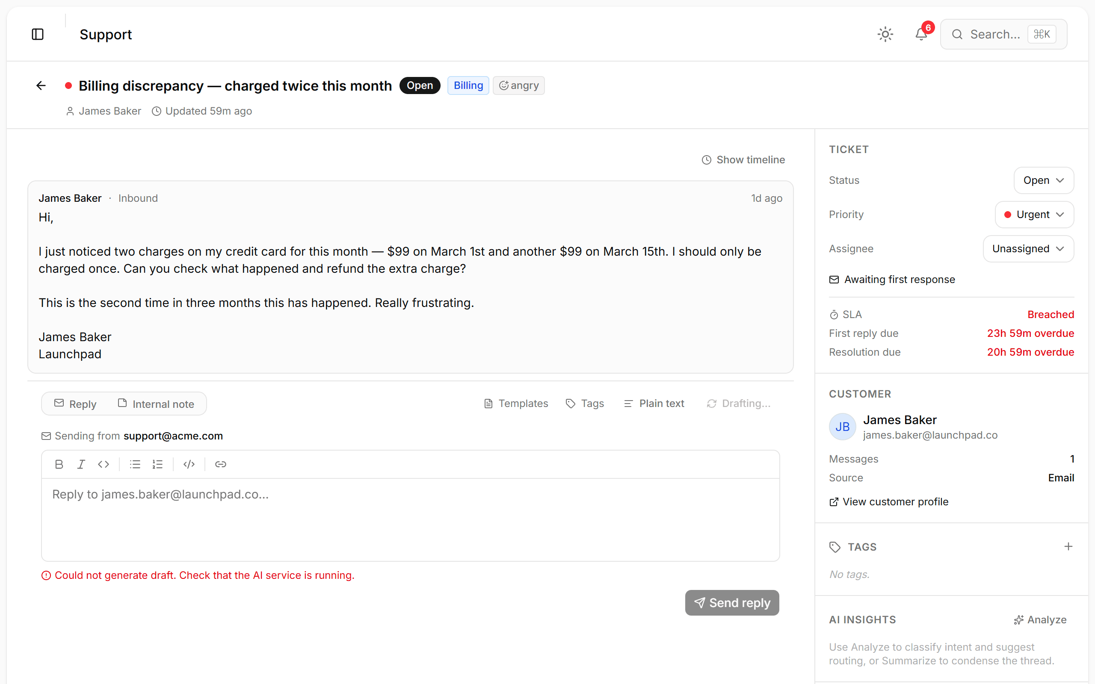Change the Urgent priority dropdown

tap(1034, 215)
